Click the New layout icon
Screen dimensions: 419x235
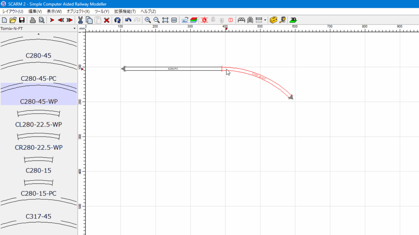pos(5,20)
